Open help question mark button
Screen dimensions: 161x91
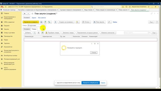[x=157, y=22]
